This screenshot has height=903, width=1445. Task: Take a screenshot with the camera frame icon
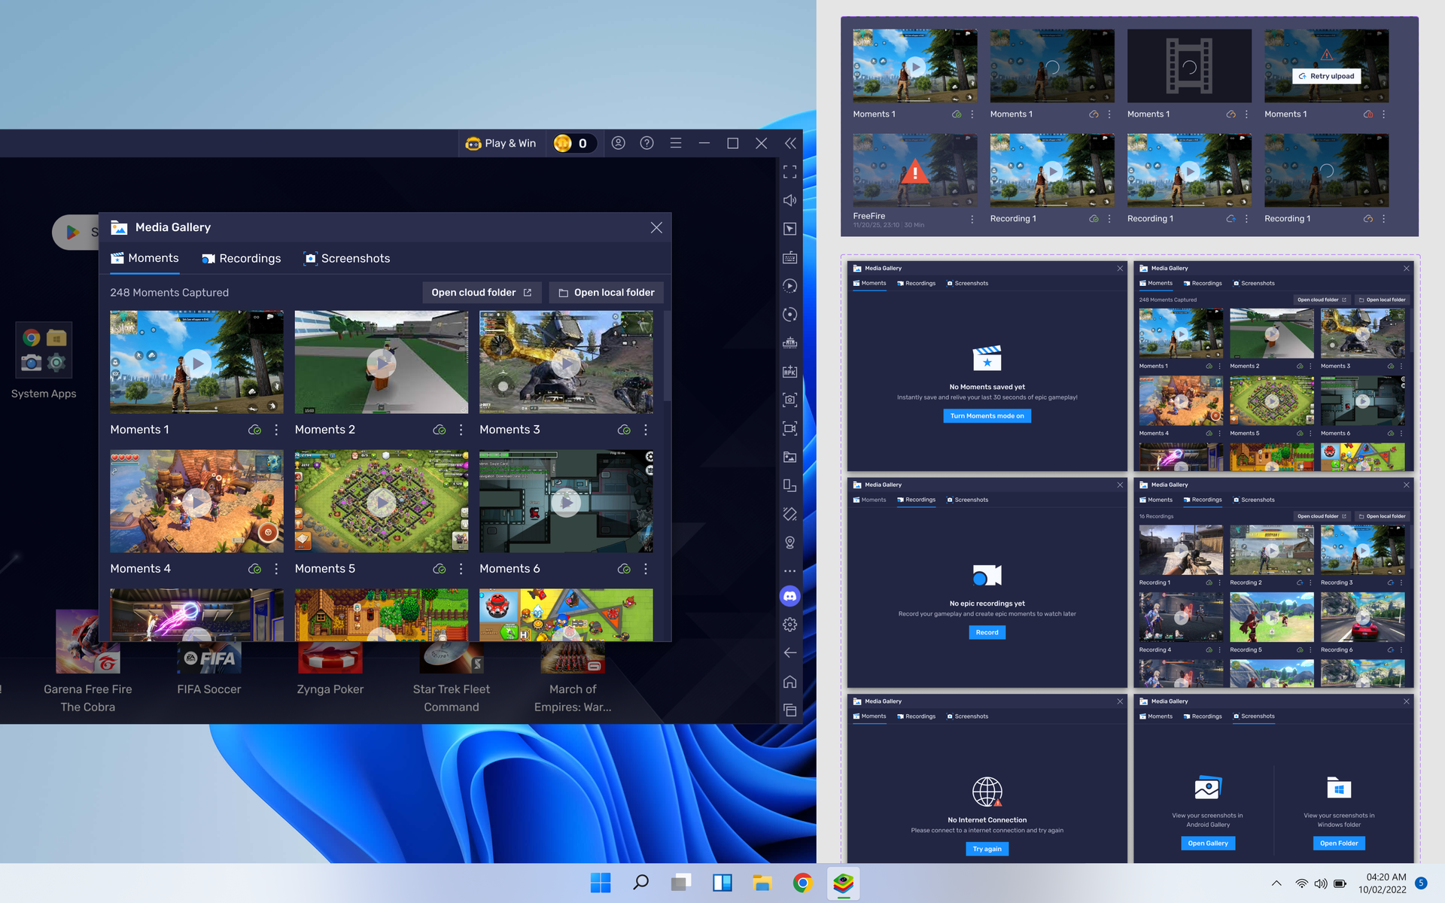coord(789,400)
